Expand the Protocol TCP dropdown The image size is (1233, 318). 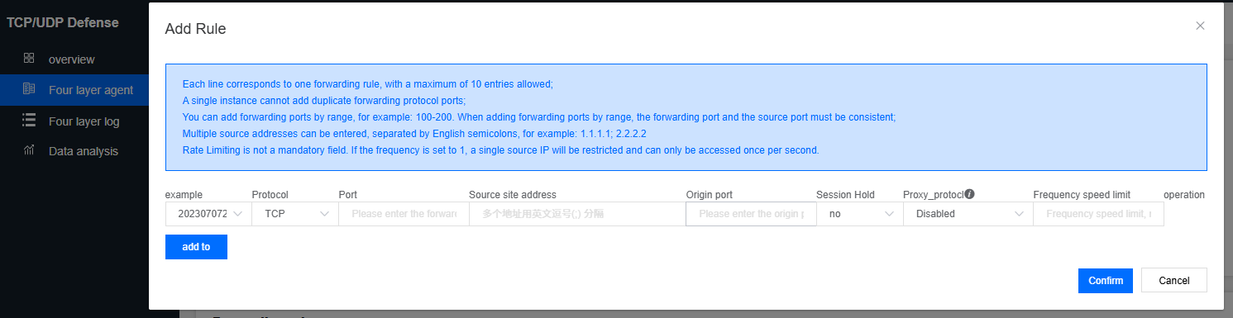pos(295,214)
